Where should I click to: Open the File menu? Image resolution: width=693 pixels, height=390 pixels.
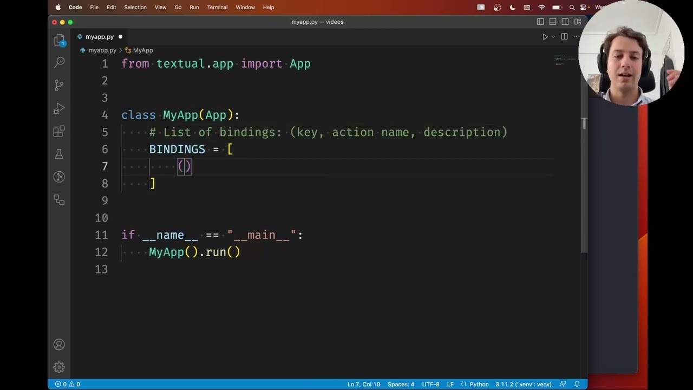tap(94, 7)
